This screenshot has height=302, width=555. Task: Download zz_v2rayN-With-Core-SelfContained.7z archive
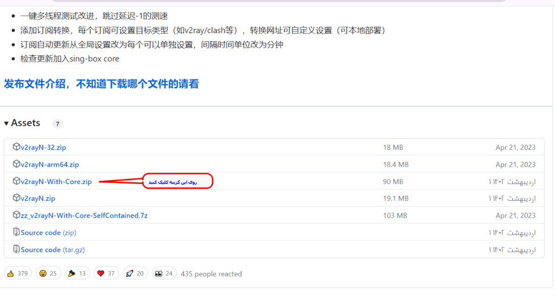(84, 215)
